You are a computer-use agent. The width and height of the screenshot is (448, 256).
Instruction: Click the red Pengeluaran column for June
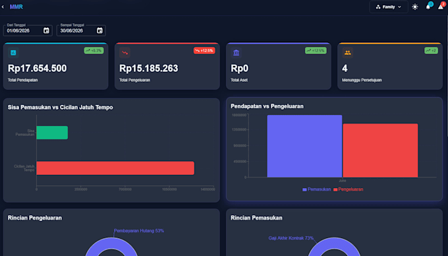(x=380, y=150)
